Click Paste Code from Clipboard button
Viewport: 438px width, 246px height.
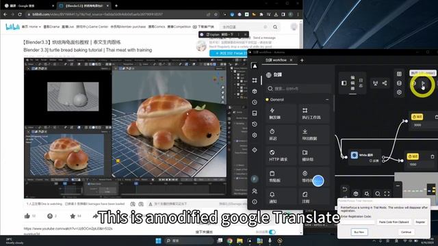point(394,222)
